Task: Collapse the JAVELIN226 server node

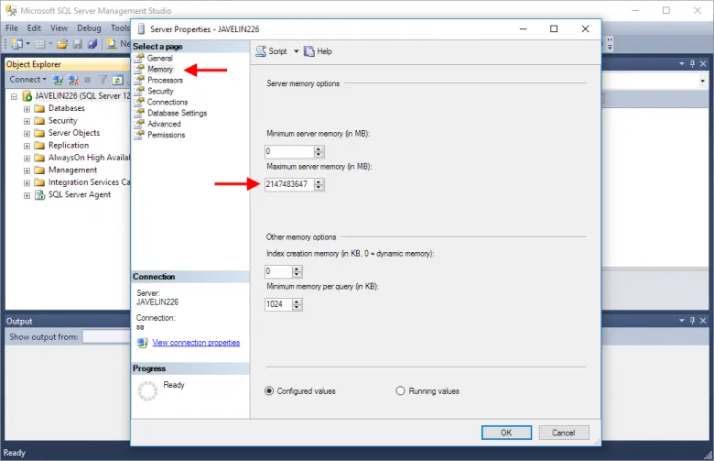Action: (14, 96)
